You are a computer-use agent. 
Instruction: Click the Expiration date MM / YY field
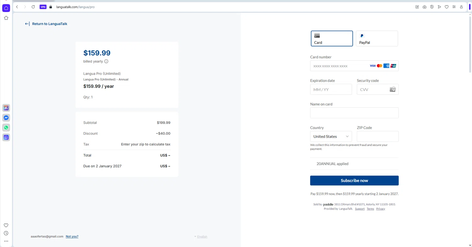[331, 89]
